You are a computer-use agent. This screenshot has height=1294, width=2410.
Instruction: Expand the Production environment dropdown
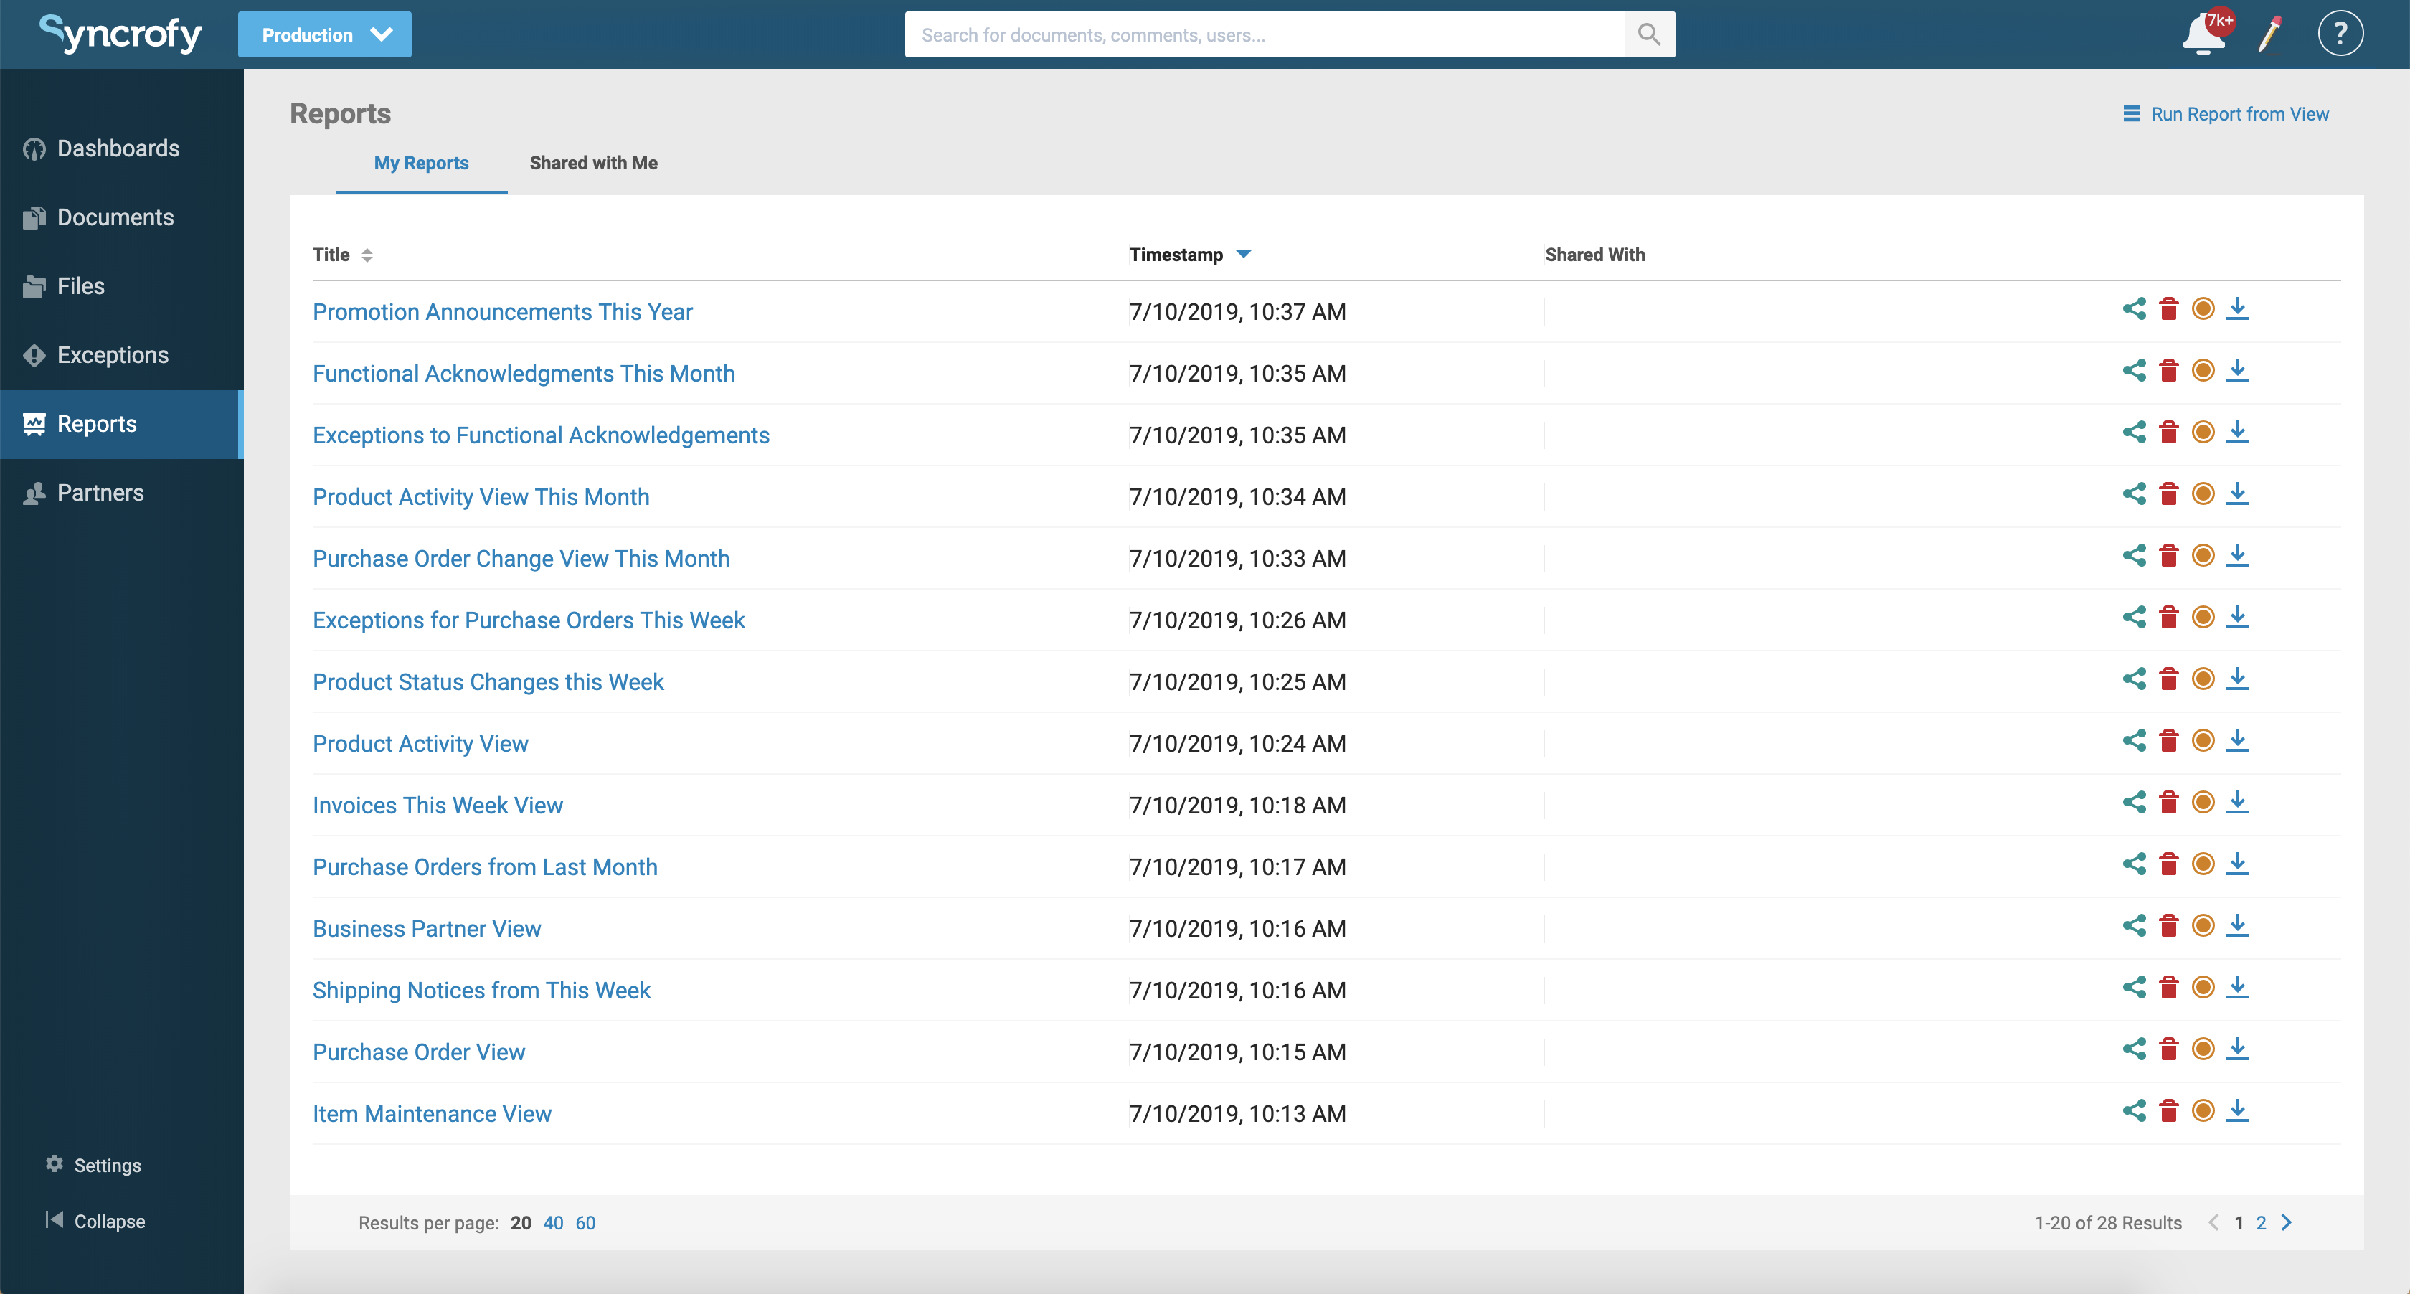coord(325,34)
